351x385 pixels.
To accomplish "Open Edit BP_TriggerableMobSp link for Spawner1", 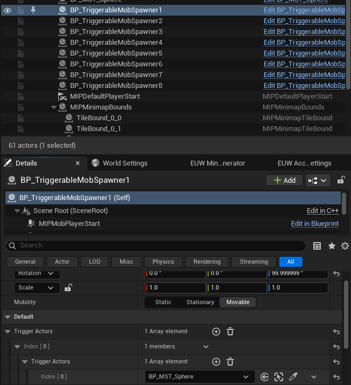I will 305,10.
